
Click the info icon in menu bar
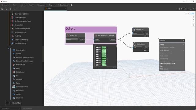point(72,5)
